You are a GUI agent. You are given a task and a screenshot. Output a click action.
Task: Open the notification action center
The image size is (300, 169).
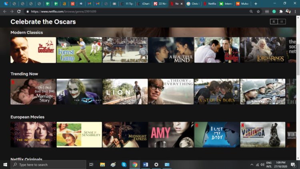click(293, 165)
